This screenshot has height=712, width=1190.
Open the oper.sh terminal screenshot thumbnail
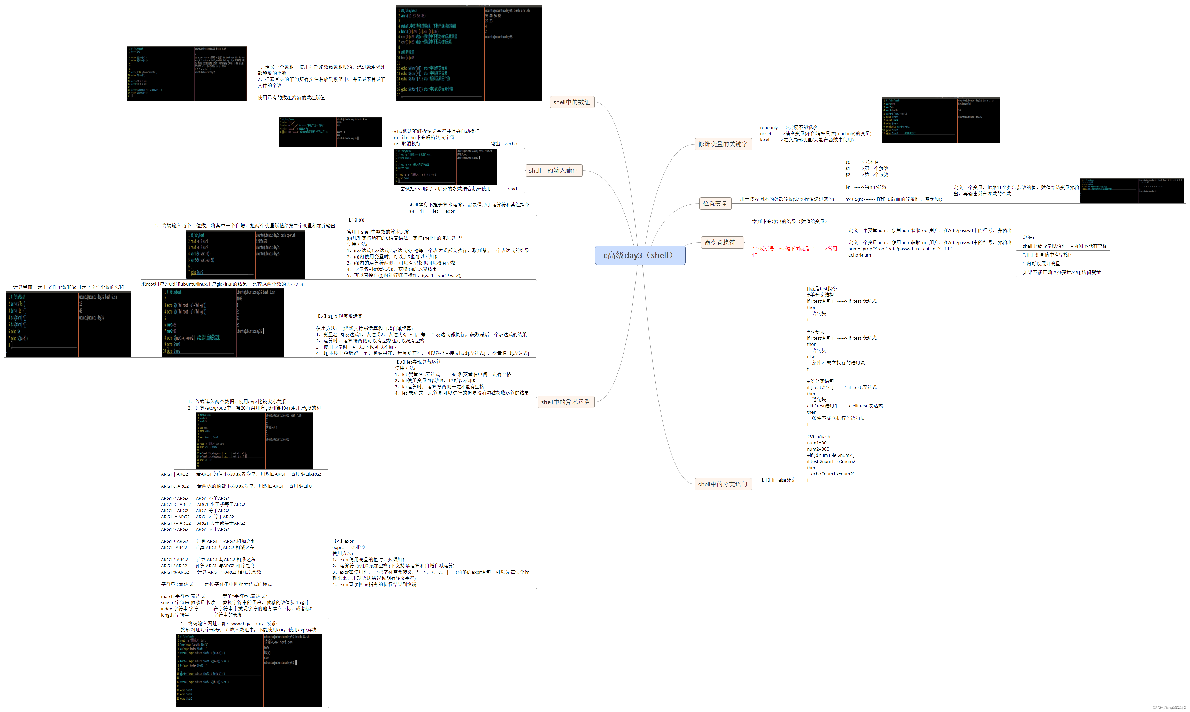pos(245,254)
